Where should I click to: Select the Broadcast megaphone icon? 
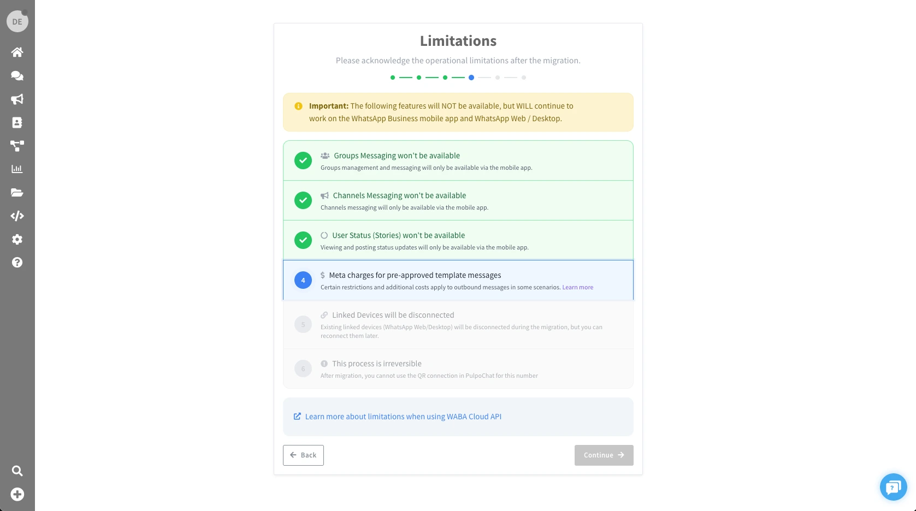click(x=17, y=99)
